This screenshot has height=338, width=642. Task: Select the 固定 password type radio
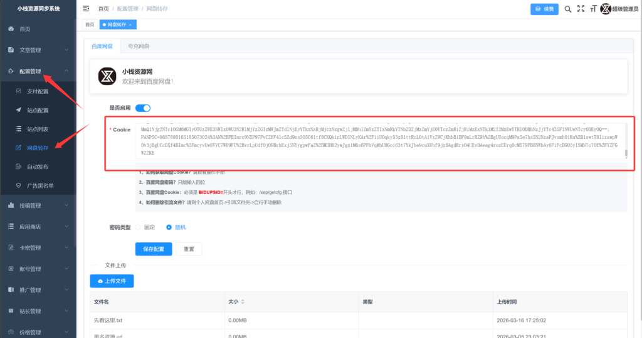tap(139, 227)
